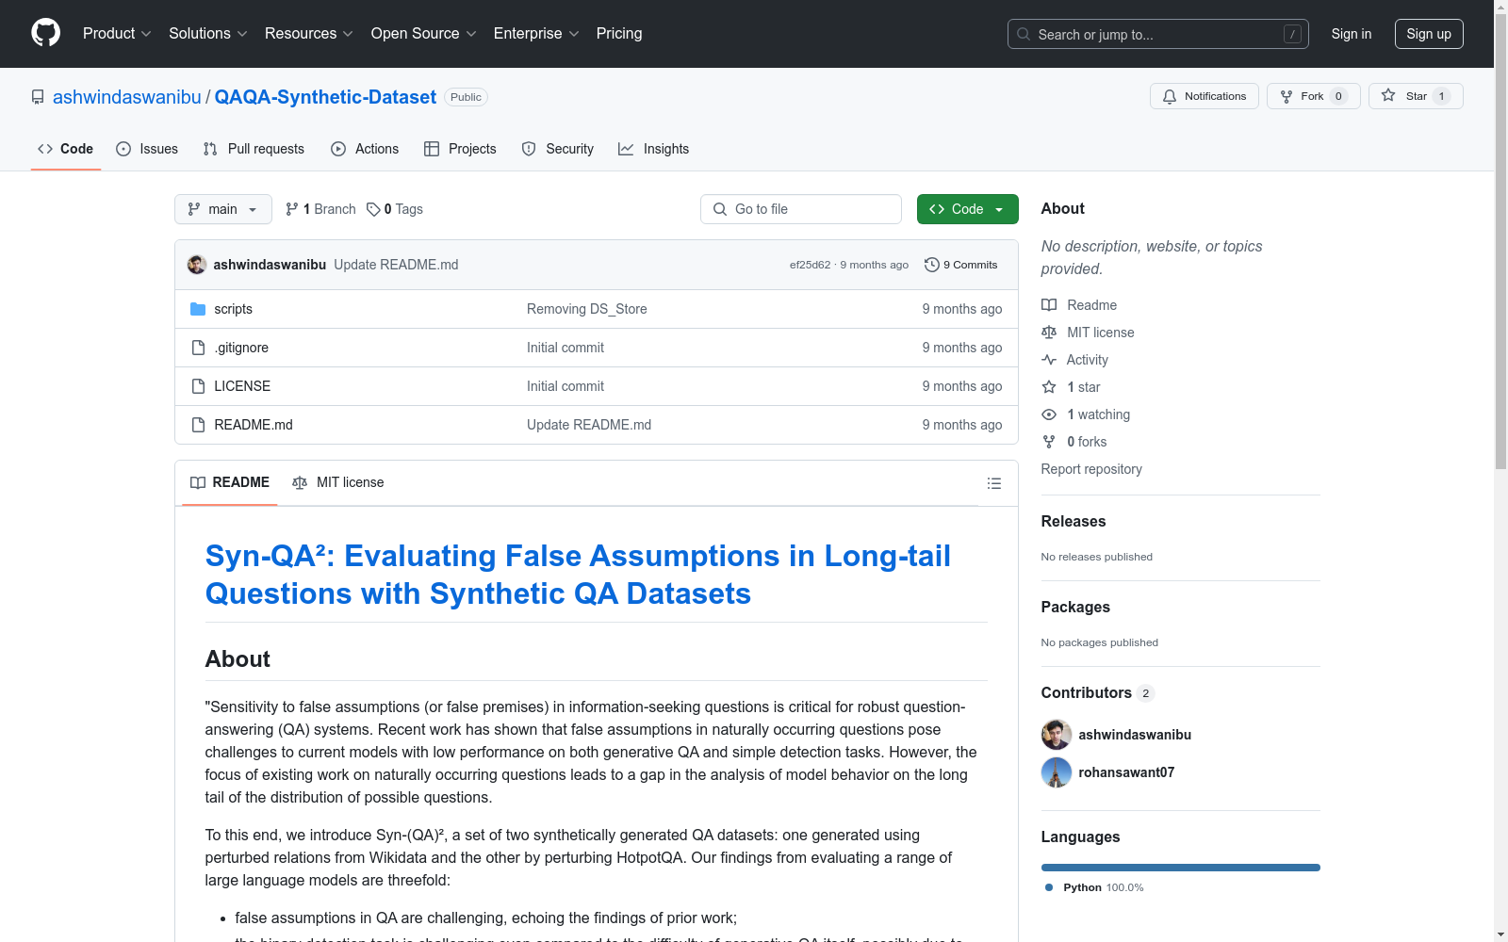1508x942 pixels.
Task: Open the Security tab
Action: coord(558,149)
